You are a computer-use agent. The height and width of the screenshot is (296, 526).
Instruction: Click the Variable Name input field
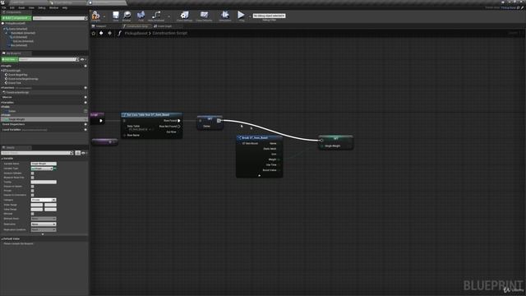(x=44, y=164)
